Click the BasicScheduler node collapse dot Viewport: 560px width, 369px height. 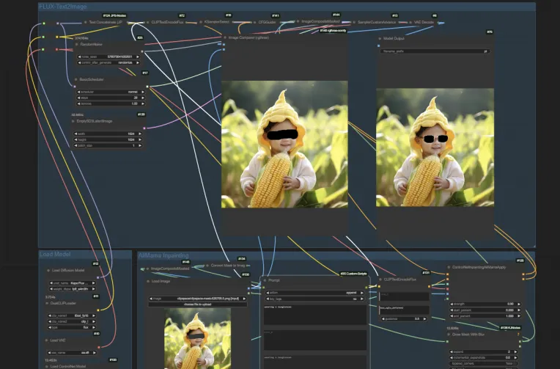tap(76, 79)
